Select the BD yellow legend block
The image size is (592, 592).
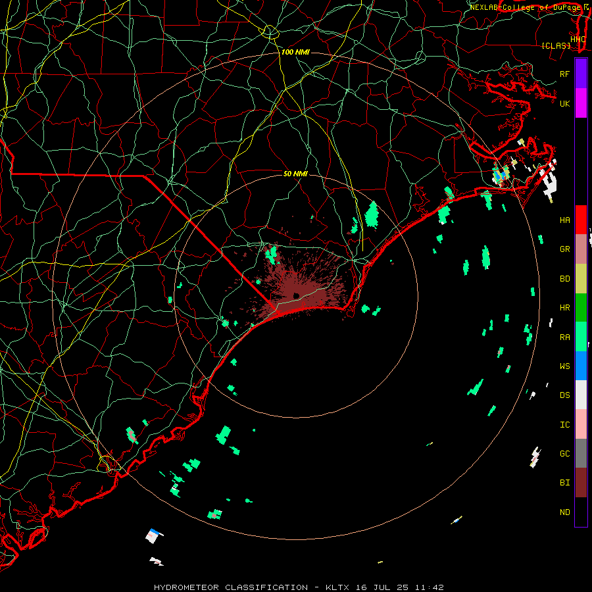click(581, 279)
